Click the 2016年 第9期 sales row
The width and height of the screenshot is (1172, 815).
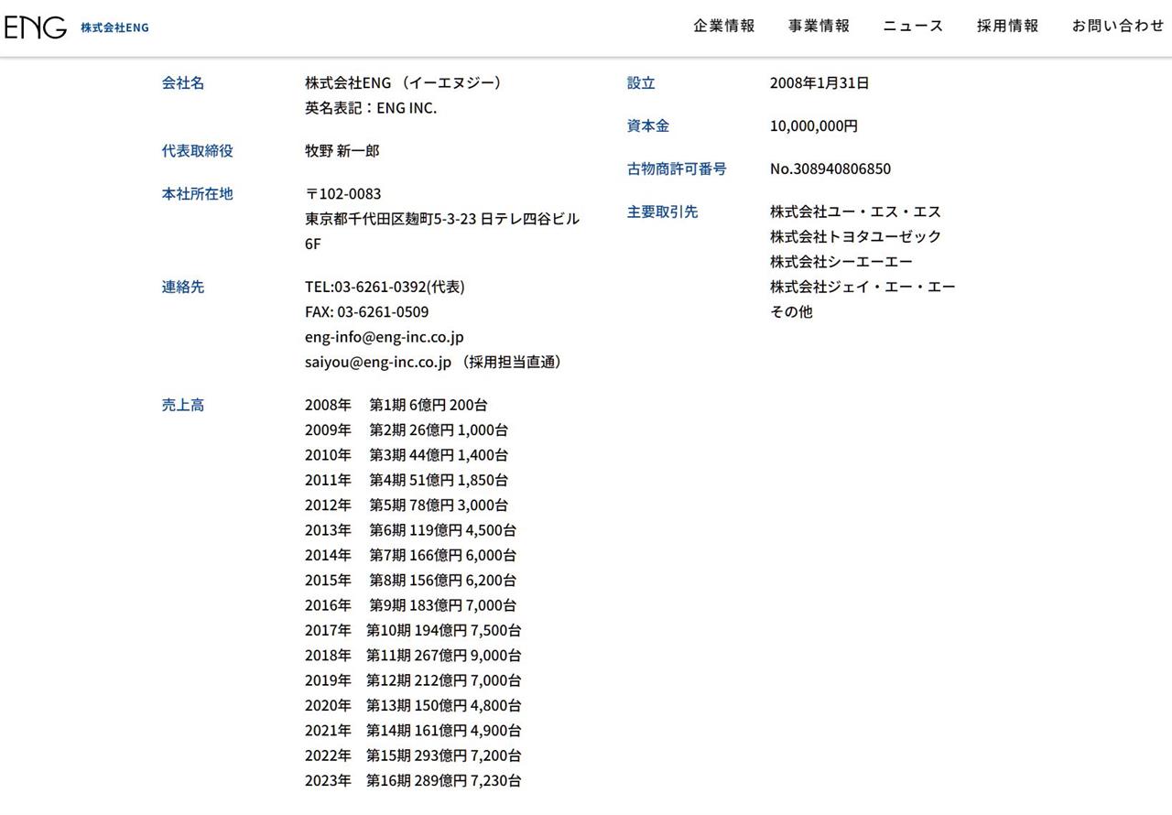coord(410,604)
